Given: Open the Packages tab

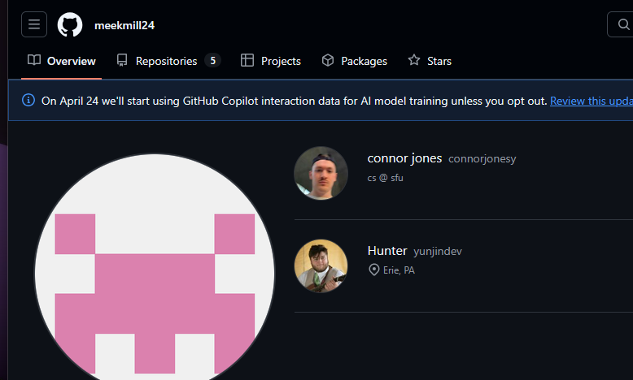Looking at the screenshot, I should pyautogui.click(x=355, y=61).
